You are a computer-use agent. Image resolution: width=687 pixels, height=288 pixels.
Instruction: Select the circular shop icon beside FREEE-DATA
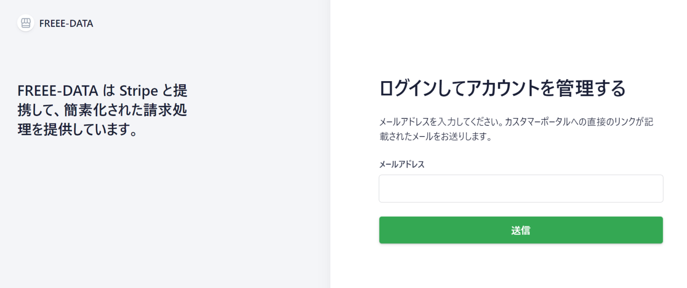coord(25,23)
